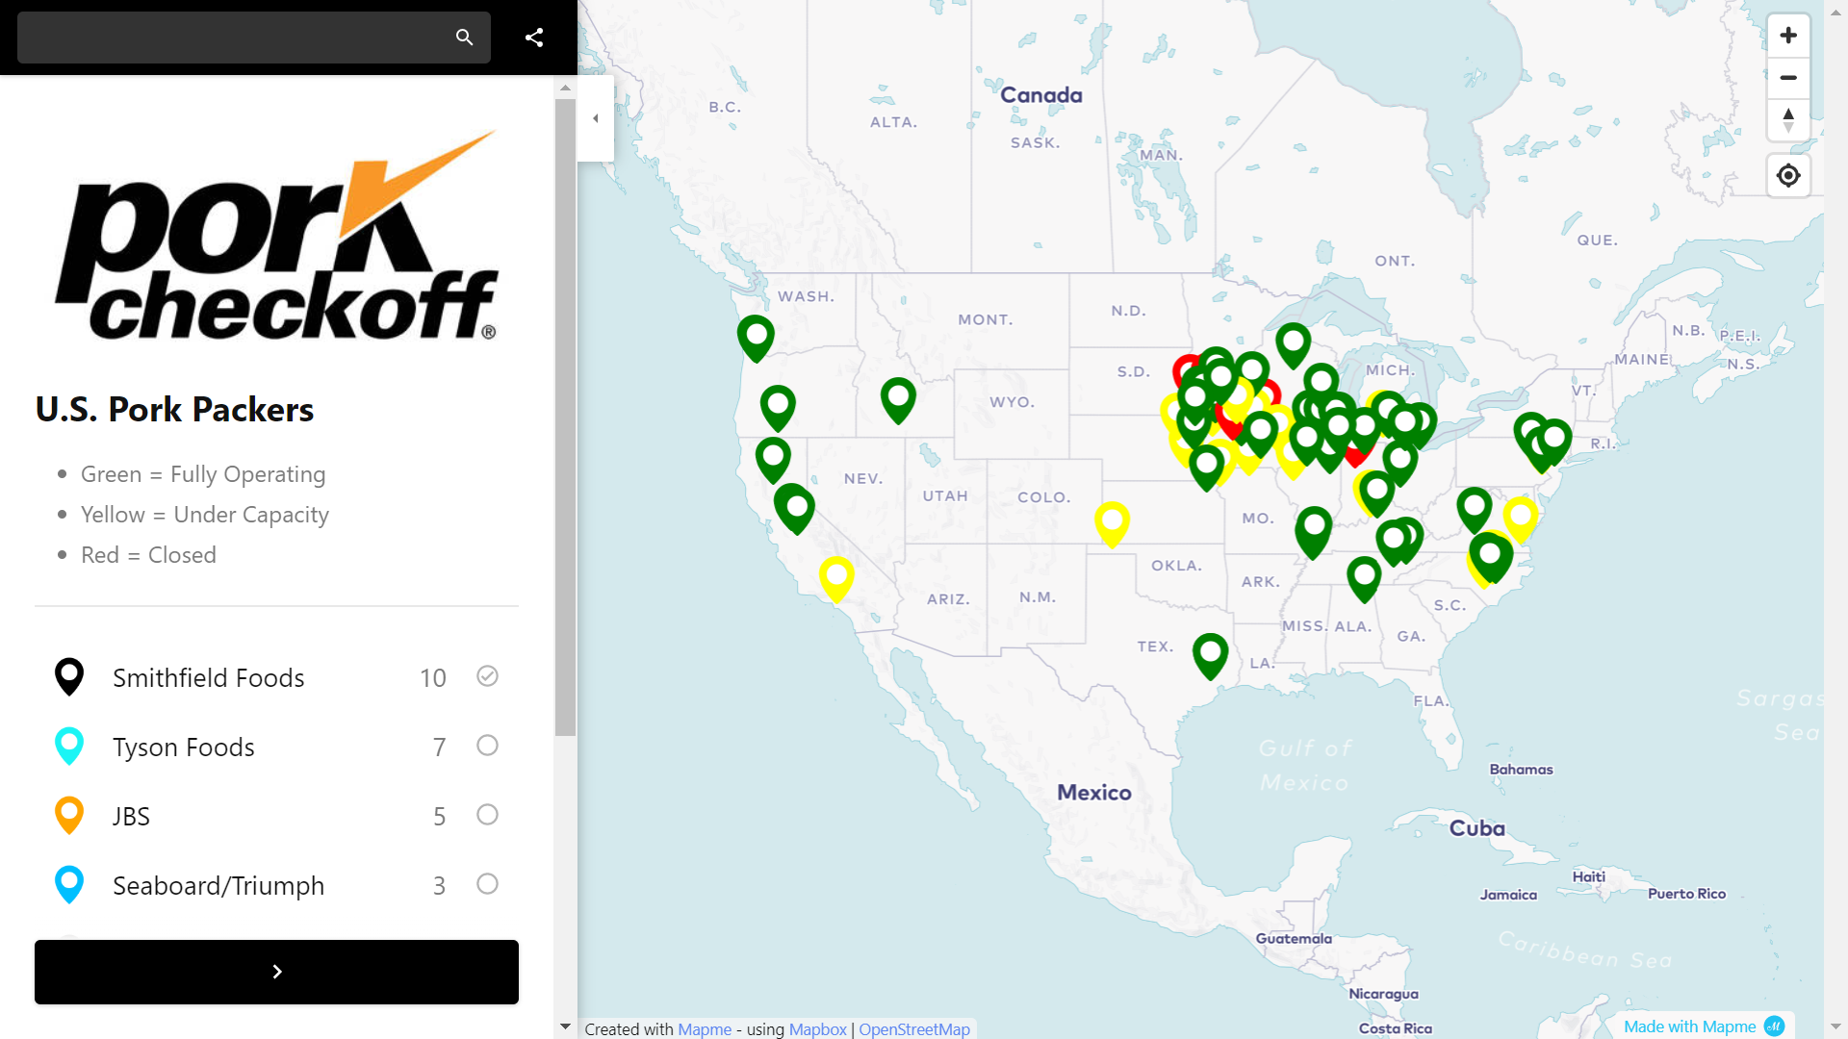Viewport: 1848px width, 1039px height.
Task: Toggle off the Smithfield Foods layer checkmark
Action: coord(487,676)
